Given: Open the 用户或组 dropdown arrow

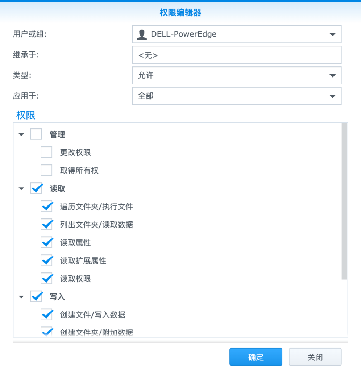Looking at the screenshot, I should coord(332,34).
